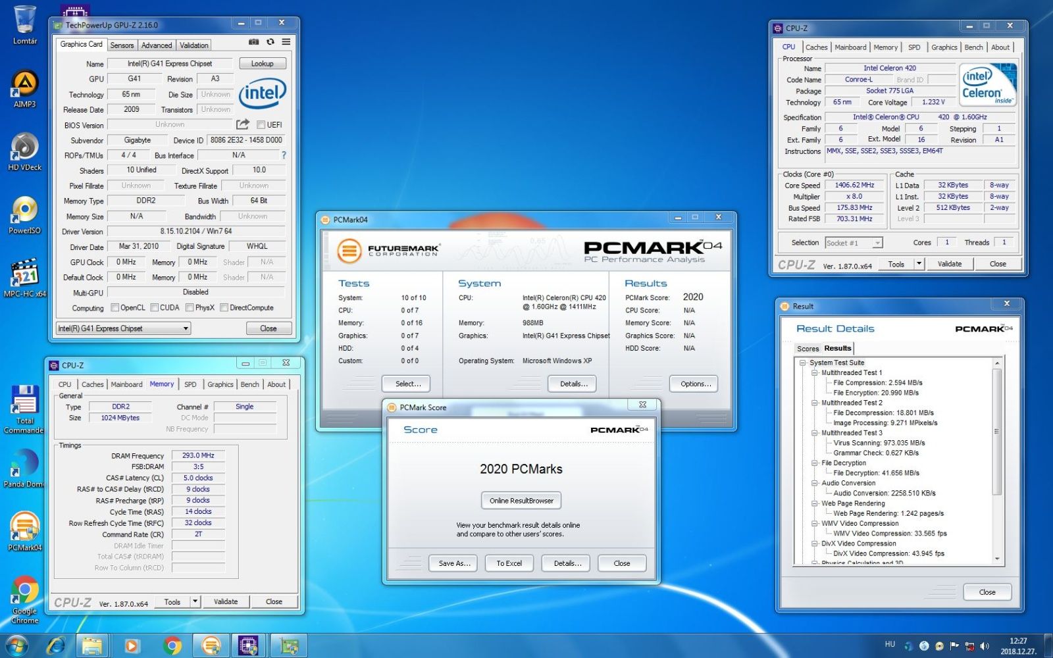Collapse the System Test Suite tree node
The image size is (1053, 658).
tap(802, 363)
